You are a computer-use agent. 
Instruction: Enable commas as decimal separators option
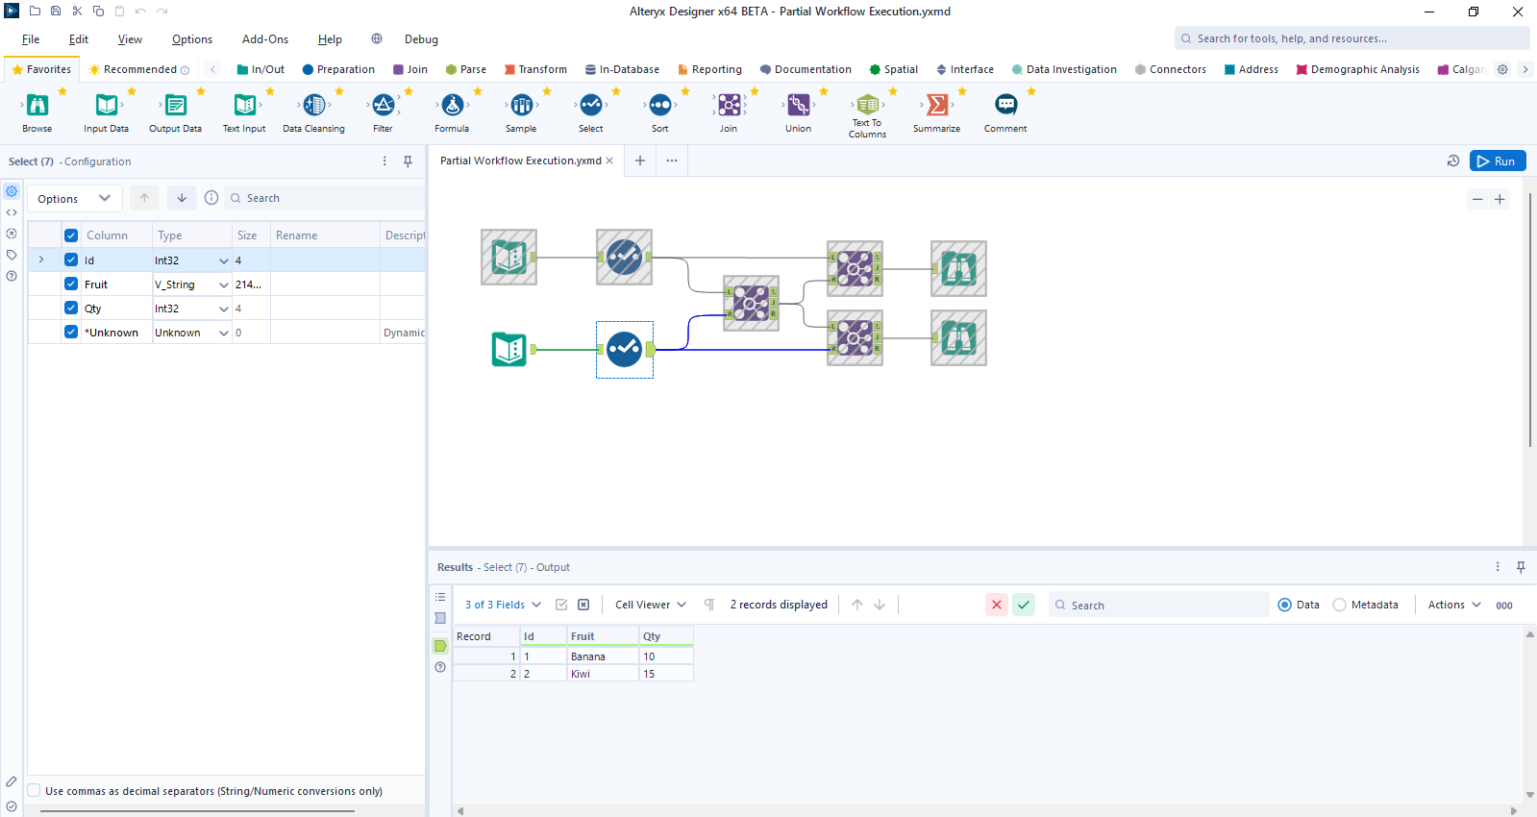pos(34,791)
